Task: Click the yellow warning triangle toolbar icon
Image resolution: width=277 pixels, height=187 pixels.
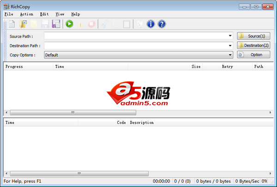Action: [x=80, y=24]
